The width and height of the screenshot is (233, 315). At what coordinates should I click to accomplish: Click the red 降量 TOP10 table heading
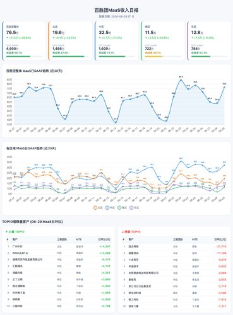click(131, 232)
